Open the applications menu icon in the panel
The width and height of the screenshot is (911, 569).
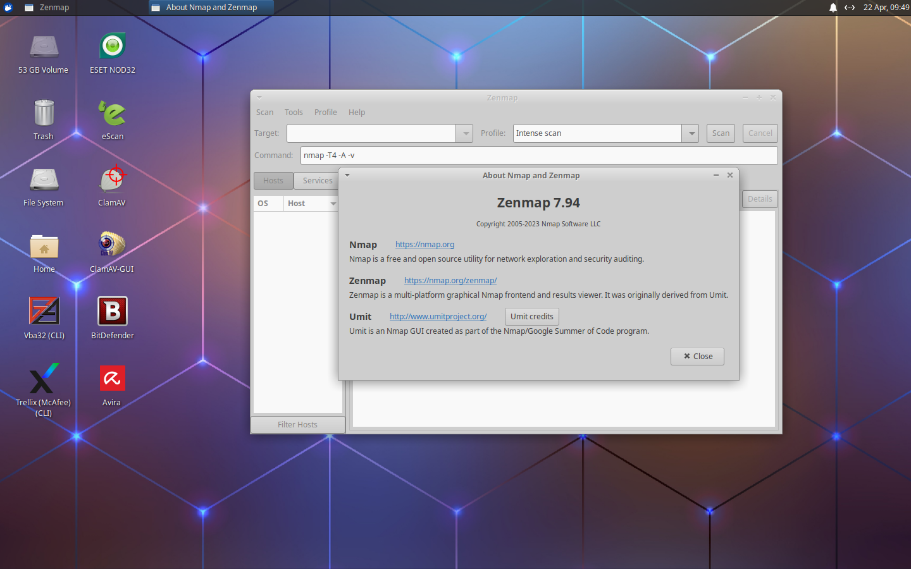pyautogui.click(x=8, y=8)
